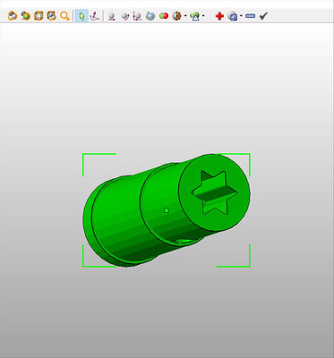Click the purple coordinate axis icon

click(x=94, y=16)
